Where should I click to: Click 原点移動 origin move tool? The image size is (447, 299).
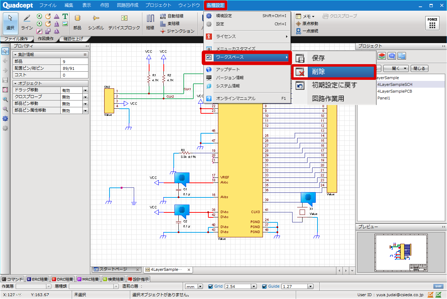[307, 24]
